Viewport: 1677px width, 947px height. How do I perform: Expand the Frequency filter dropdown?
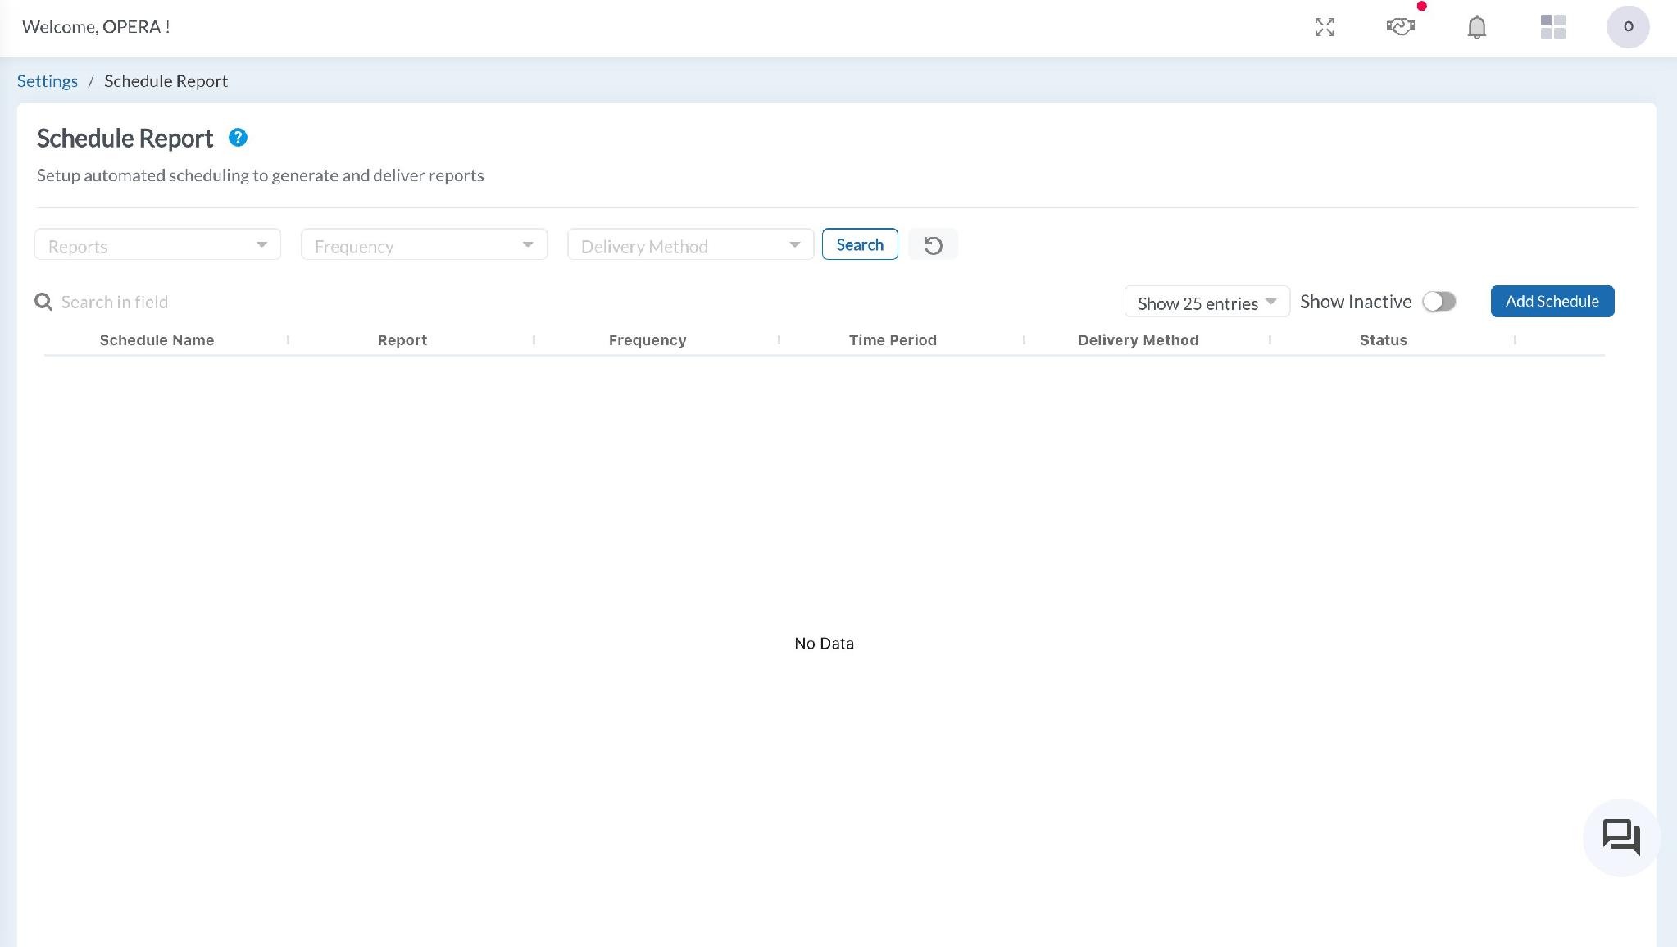coord(424,245)
